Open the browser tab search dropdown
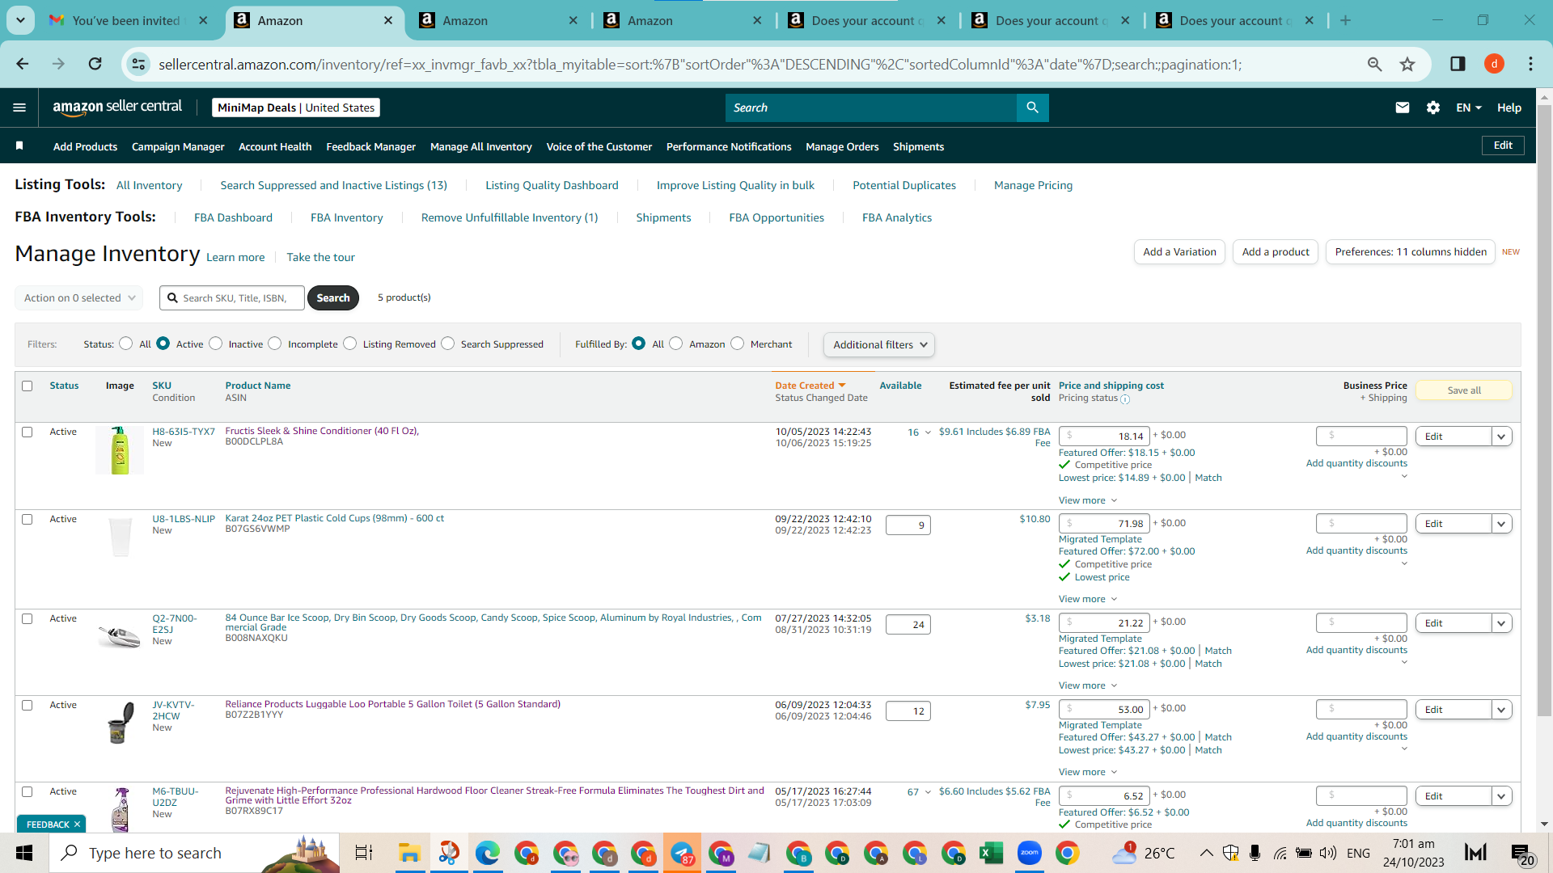 click(x=20, y=20)
